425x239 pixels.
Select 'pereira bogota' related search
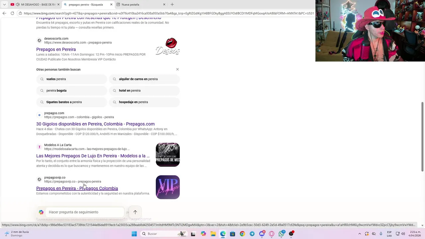point(72,91)
